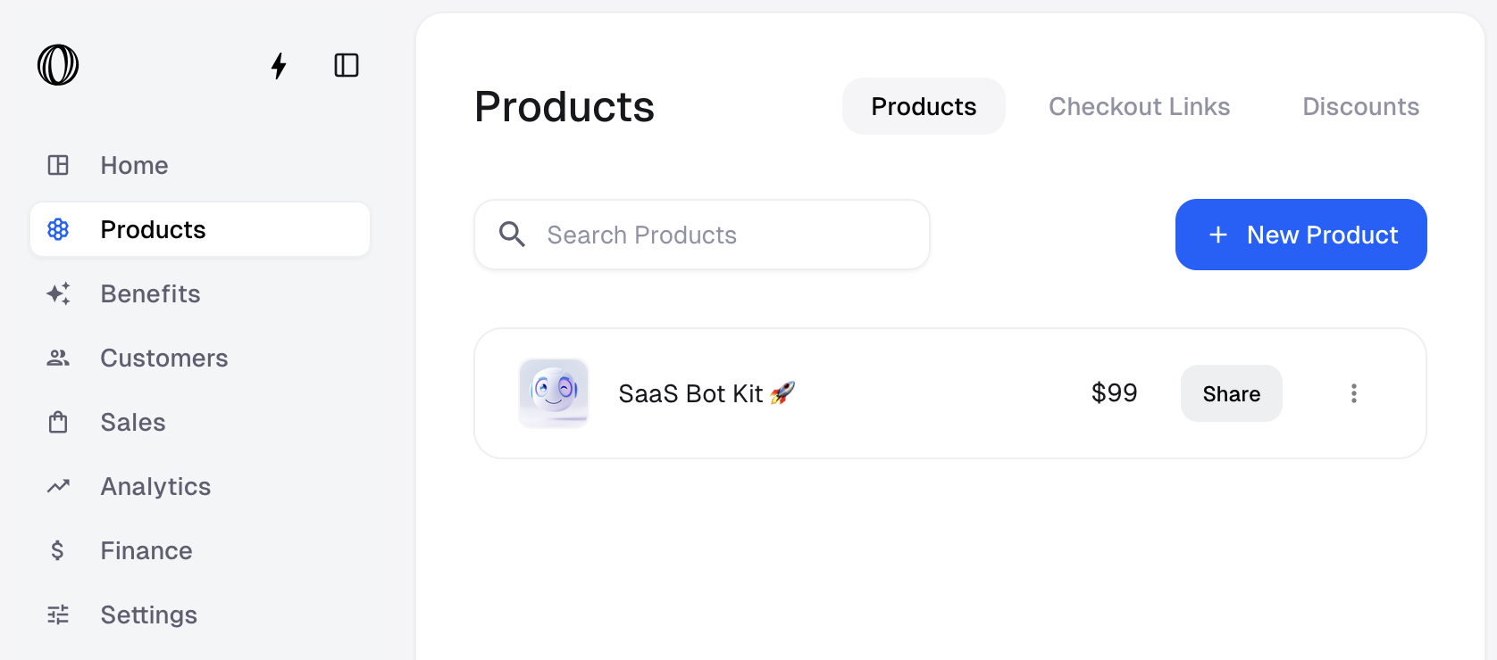Click the Home sidebar icon

click(58, 165)
